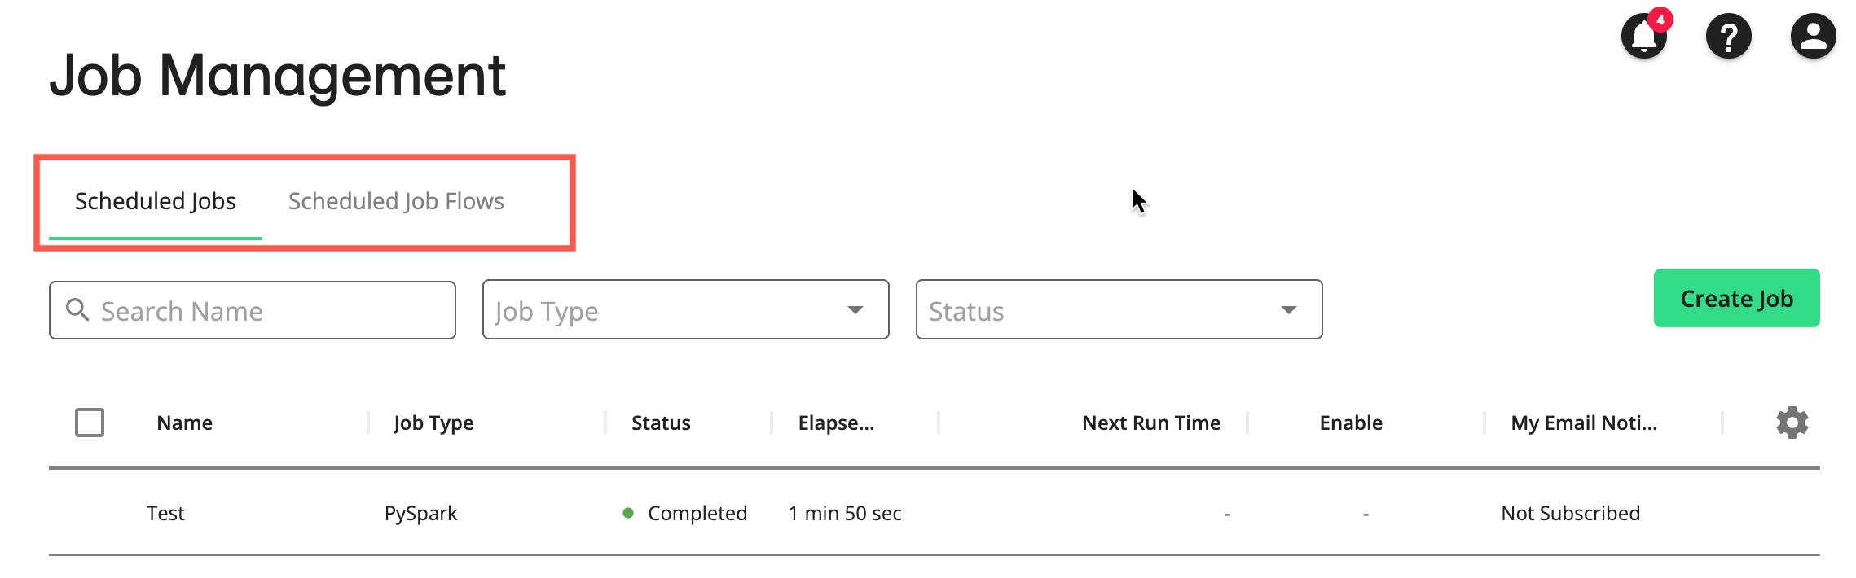This screenshot has width=1856, height=578.
Task: Sort by the Next Run Time column header
Action: pos(1150,423)
